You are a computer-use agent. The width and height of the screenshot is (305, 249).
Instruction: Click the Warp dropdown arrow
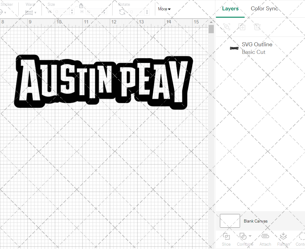pos(35,13)
